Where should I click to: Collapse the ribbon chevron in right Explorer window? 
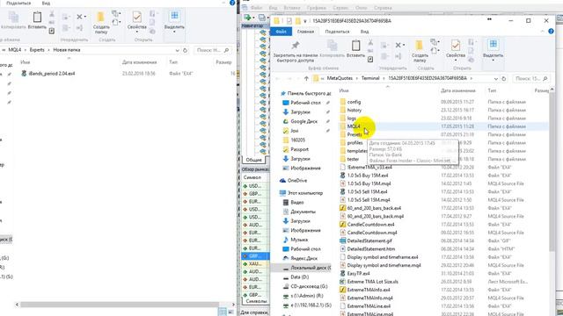pyautogui.click(x=543, y=32)
